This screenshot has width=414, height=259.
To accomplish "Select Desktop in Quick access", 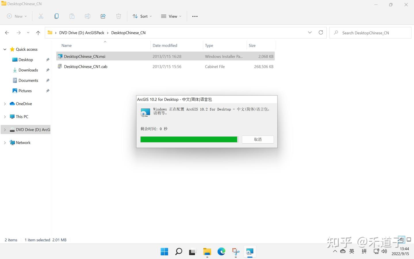I will click(26, 60).
